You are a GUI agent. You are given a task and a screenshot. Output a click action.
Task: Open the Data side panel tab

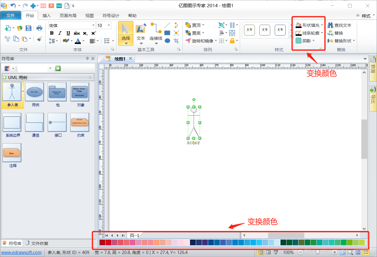pos(373,68)
